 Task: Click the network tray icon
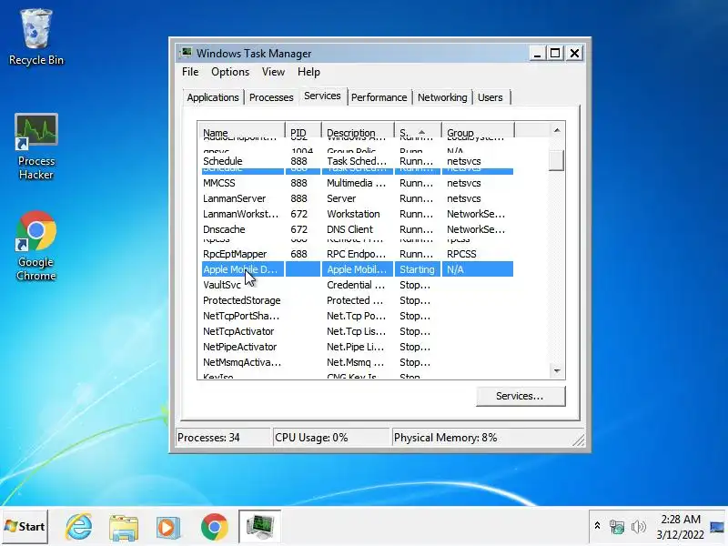pos(617,527)
